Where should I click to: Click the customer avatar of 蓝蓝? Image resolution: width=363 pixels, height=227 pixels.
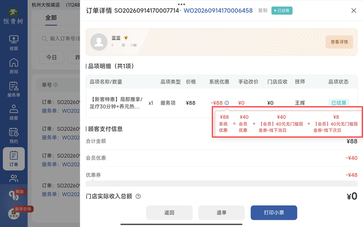(x=99, y=42)
